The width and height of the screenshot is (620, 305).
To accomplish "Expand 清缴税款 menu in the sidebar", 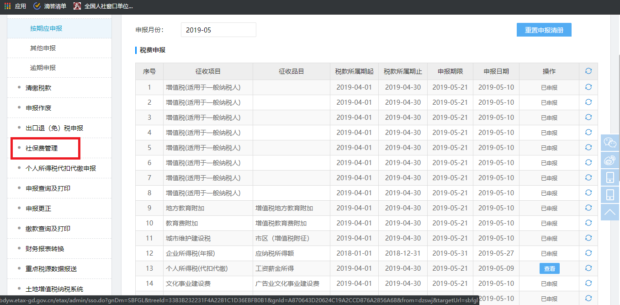I will coord(38,88).
